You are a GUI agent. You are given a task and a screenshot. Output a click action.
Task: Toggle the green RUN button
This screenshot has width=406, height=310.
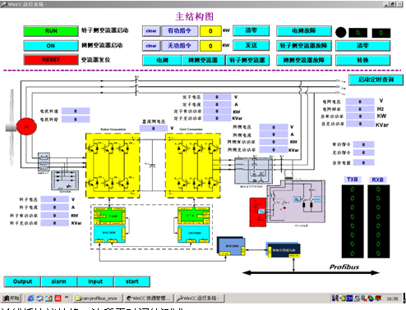pyautogui.click(x=51, y=31)
